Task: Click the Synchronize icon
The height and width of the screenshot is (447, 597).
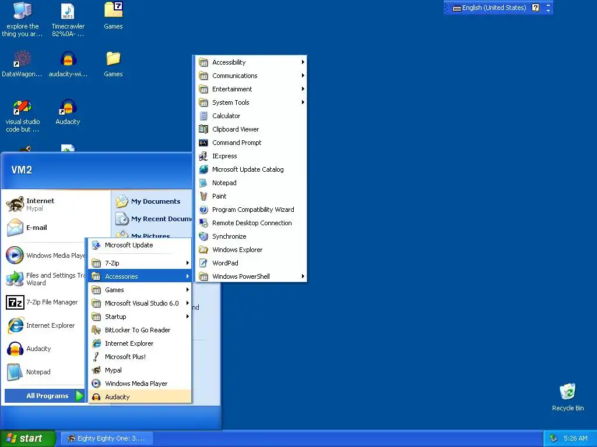Action: coord(203,236)
